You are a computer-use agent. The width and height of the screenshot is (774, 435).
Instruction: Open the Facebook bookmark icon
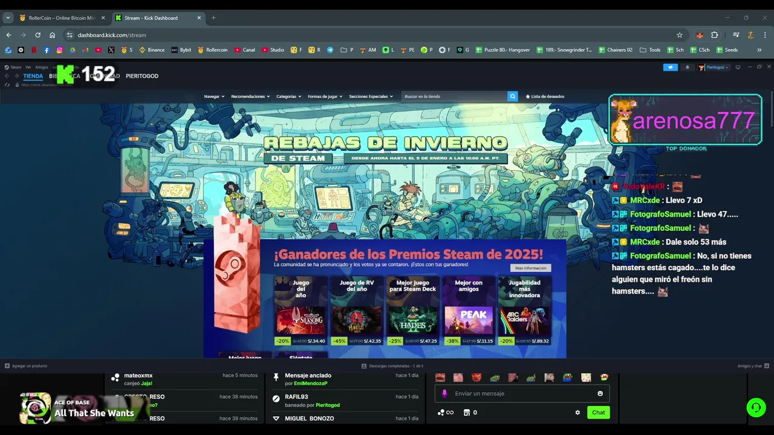coord(47,50)
